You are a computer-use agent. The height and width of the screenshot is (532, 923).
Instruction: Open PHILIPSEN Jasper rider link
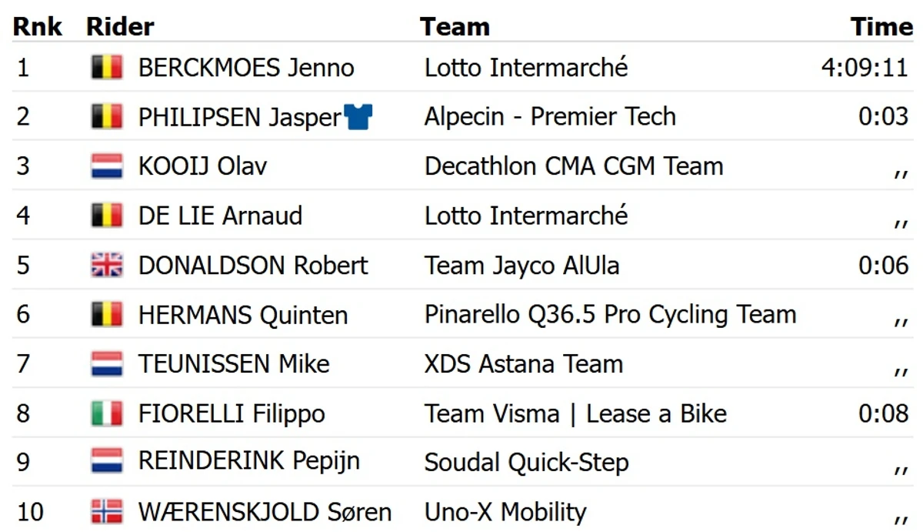coord(240,117)
